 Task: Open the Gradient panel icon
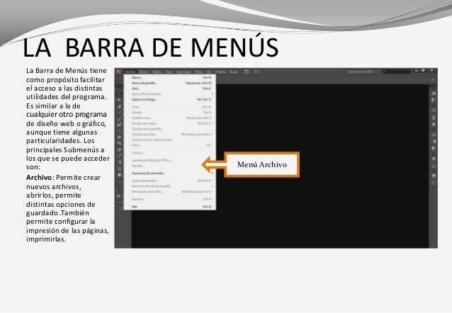pyautogui.click(x=434, y=142)
